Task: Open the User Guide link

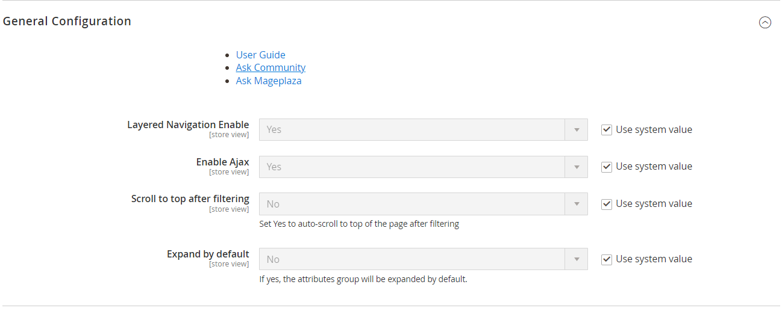Action: [x=260, y=55]
